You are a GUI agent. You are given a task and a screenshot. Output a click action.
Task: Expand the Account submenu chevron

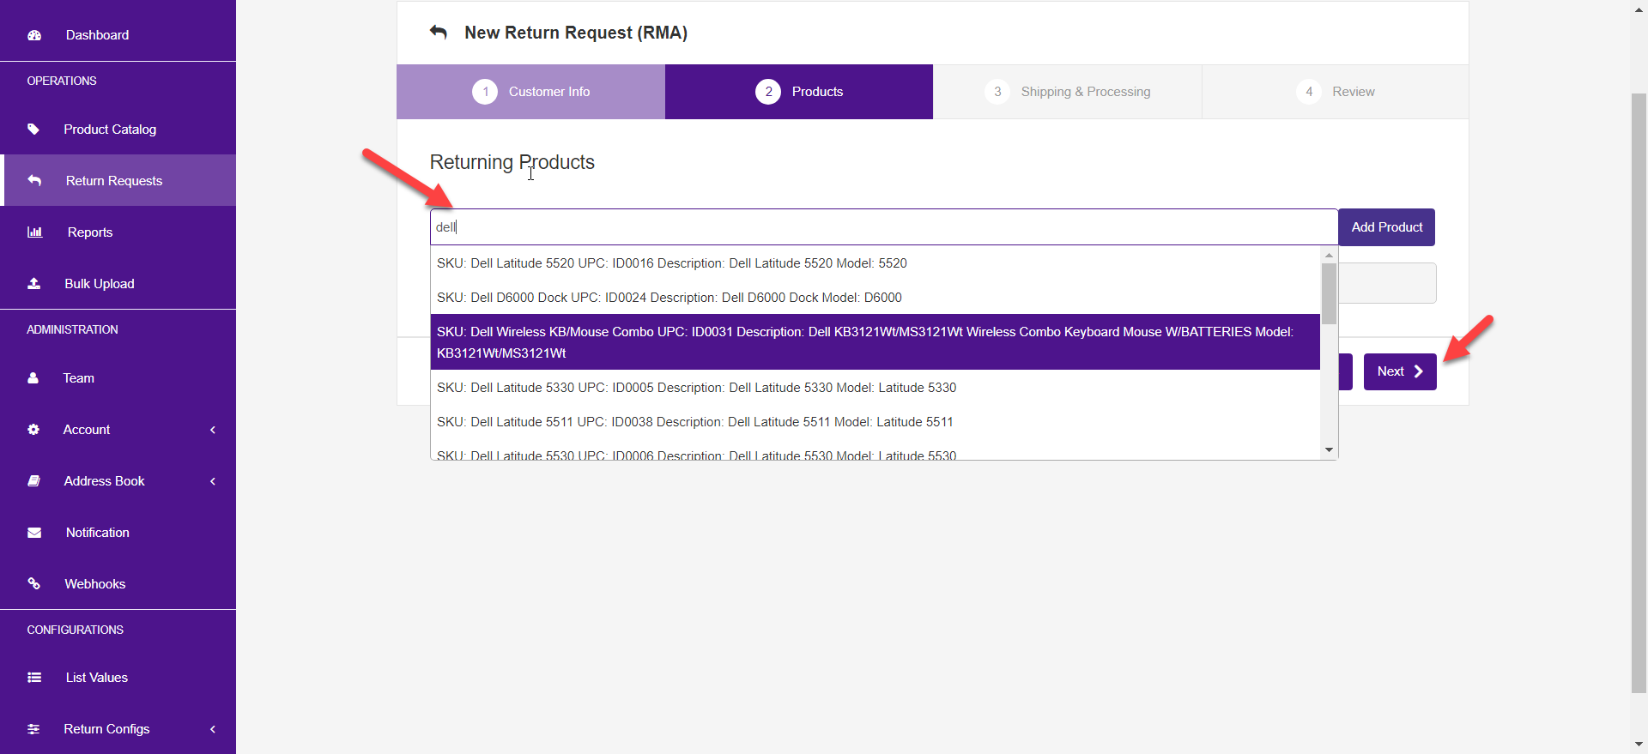coord(213,430)
